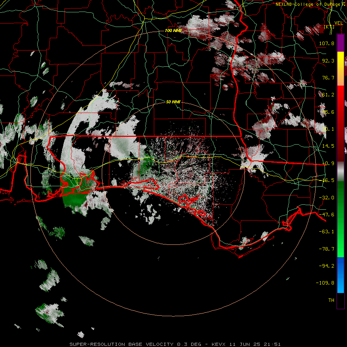Click the [KT] units label
The width and height of the screenshot is (347, 347).
coord(329,27)
